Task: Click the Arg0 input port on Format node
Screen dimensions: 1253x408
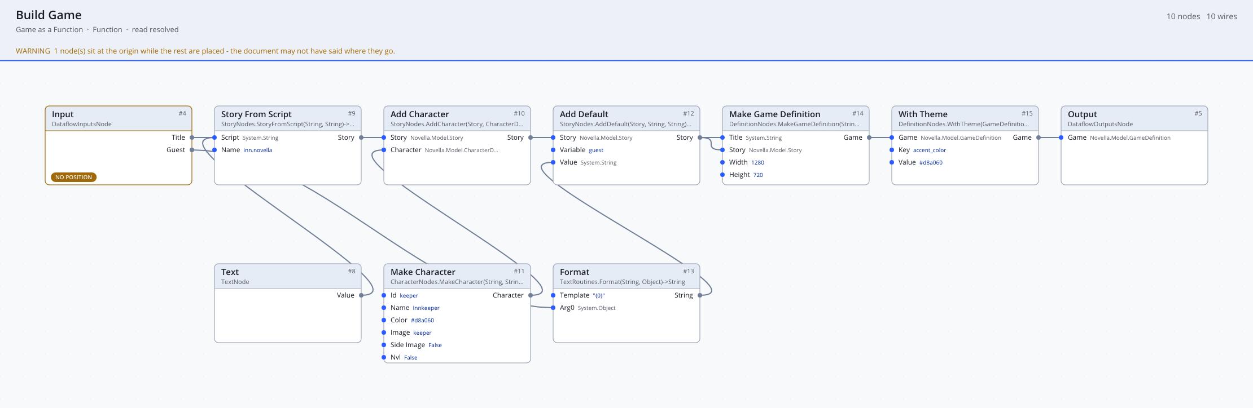Action: (x=553, y=308)
